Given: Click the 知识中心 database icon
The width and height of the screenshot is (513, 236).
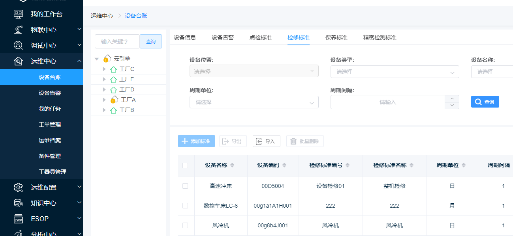Looking at the screenshot, I should coord(18,203).
